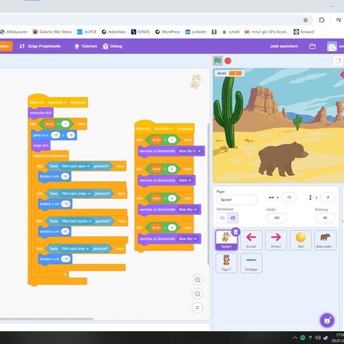This screenshot has height=344, width=344.
Task: Open the Stars backdrop dropdown
Action: click(x=185, y=180)
